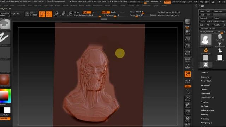Click the Frame icon in right shelf
The height and width of the screenshot is (127, 226).
pos(188,98)
